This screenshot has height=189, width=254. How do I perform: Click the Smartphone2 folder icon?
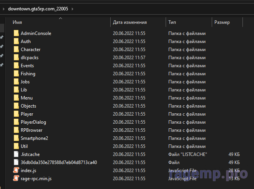pyautogui.click(x=16, y=138)
